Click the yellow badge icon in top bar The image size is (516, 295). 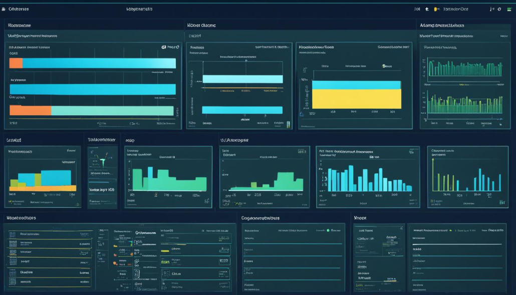pos(436,9)
